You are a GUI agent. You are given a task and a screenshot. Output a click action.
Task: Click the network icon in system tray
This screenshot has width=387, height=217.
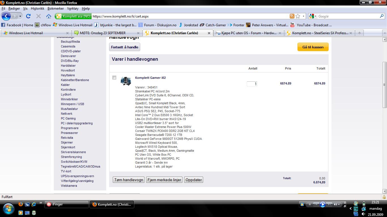tap(364, 209)
